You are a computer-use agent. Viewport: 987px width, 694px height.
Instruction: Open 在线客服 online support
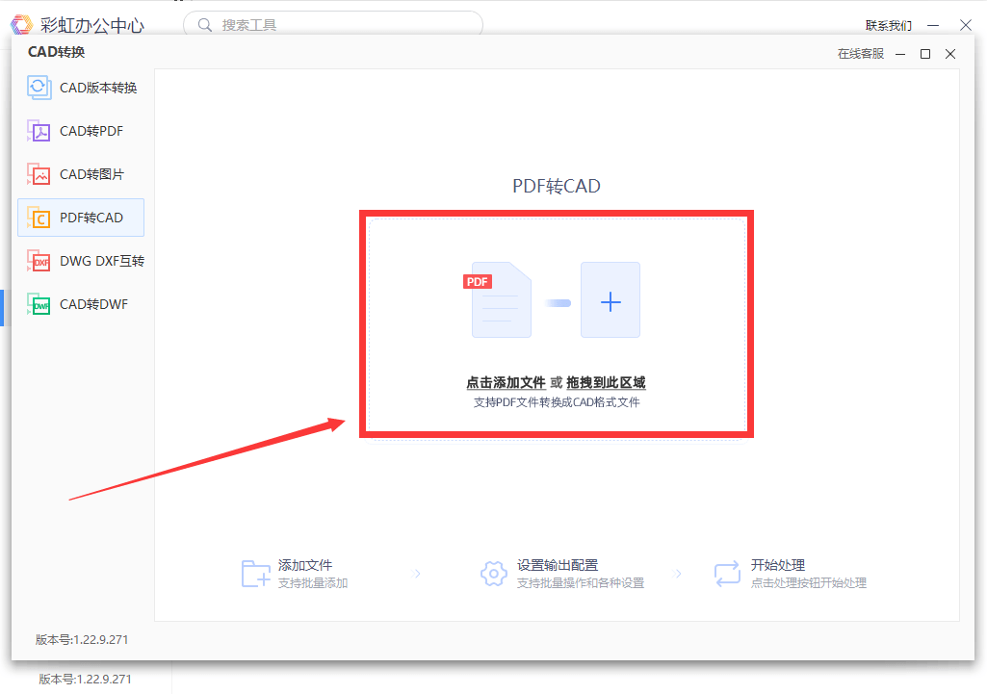coord(860,54)
